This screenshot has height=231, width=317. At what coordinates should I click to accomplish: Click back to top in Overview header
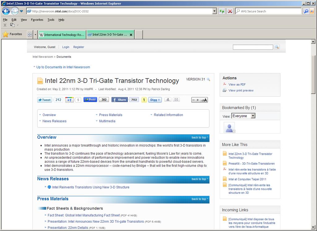coord(200,137)
